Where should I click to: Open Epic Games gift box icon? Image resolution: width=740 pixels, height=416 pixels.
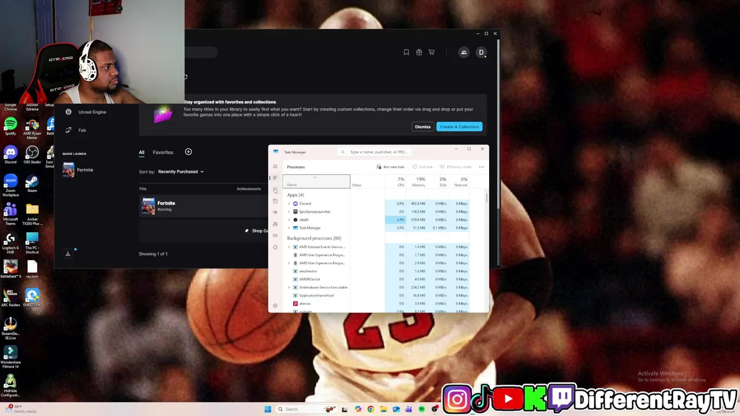[419, 53]
